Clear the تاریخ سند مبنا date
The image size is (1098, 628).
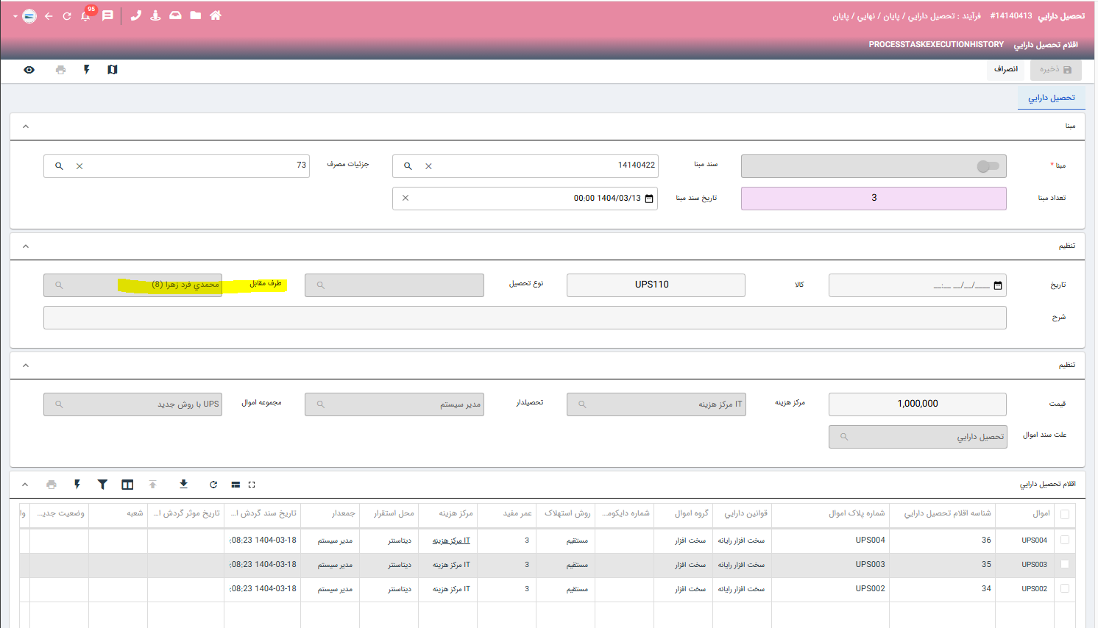click(405, 198)
